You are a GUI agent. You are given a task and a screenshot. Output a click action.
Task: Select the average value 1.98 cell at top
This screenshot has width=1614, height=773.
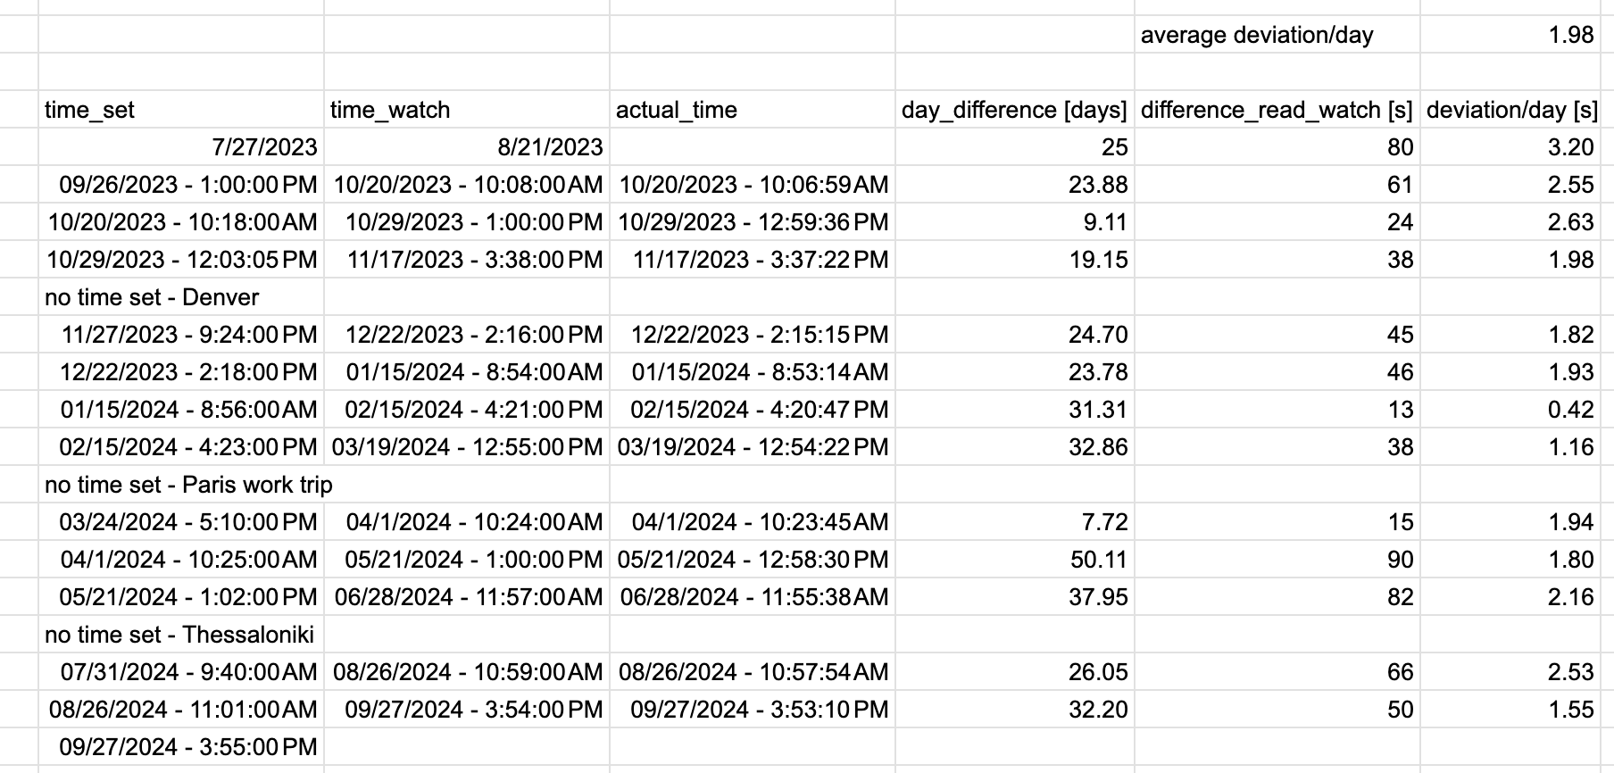pyautogui.click(x=1510, y=35)
